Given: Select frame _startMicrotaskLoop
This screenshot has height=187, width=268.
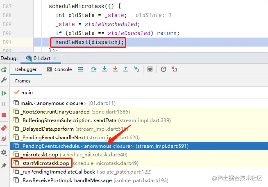Looking at the screenshot, I should pyautogui.click(x=139, y=163).
